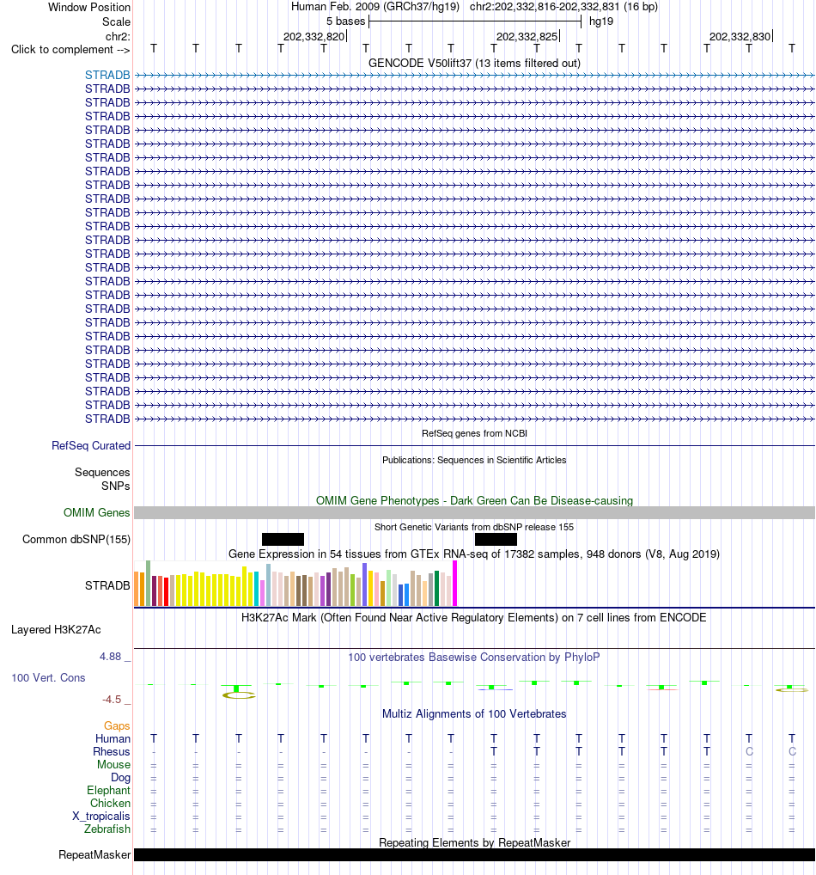Click the 'chr2:' ruler label

(118, 37)
